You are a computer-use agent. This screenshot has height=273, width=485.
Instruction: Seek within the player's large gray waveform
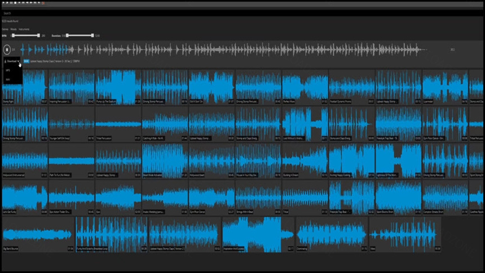pos(223,50)
